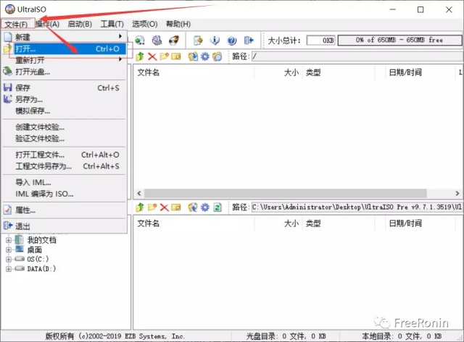This screenshot has height=342, width=464.
Task: Select 打开工程文件... menu entry
Action: [65, 155]
